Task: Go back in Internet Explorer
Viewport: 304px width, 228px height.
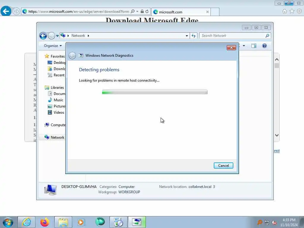Action: [6, 11]
